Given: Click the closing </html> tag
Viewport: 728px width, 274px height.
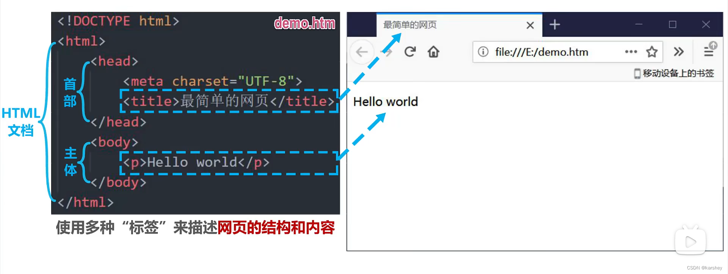Looking at the screenshot, I should [85, 202].
